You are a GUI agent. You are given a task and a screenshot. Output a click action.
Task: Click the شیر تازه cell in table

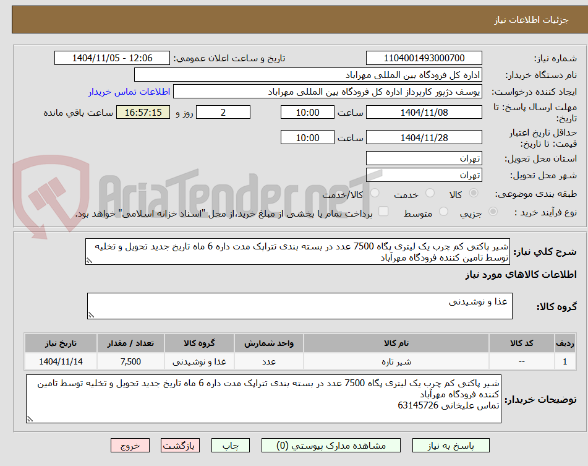pos(396,361)
